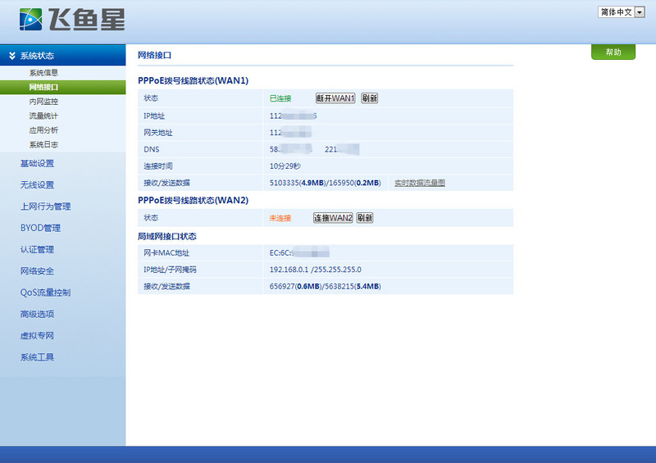Click the 连接时间 label

[x=158, y=166]
